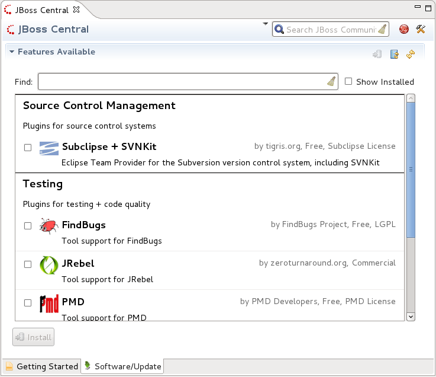Clear the JBoss Community search with broom icon

point(382,29)
